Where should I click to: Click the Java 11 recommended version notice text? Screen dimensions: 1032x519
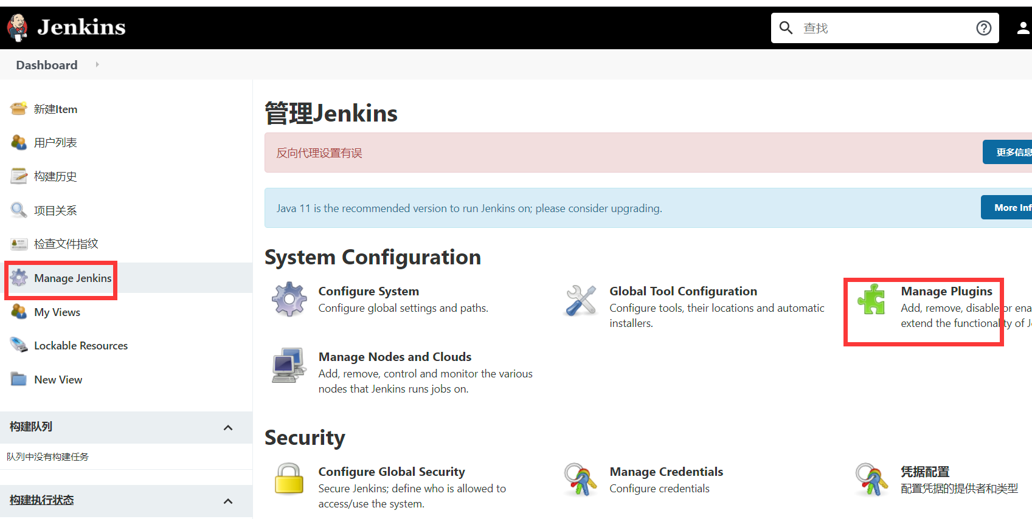click(469, 208)
